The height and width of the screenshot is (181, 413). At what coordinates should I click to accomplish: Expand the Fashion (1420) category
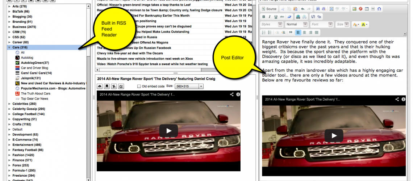point(9,155)
